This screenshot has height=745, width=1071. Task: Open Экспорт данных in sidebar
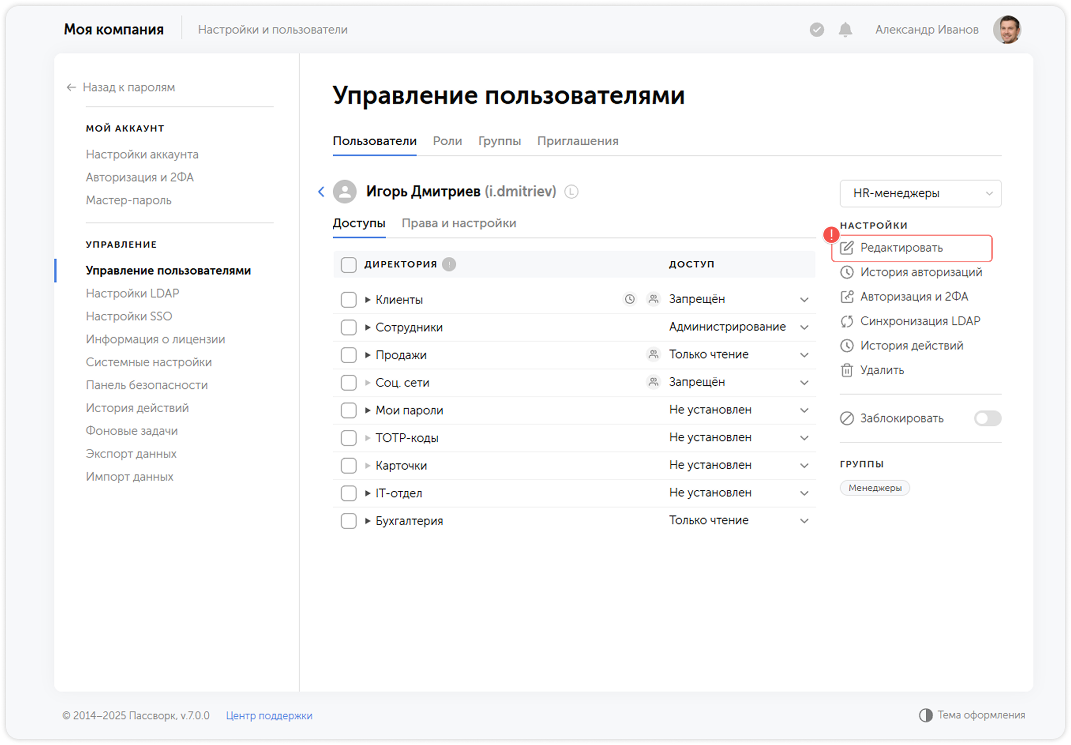click(131, 454)
